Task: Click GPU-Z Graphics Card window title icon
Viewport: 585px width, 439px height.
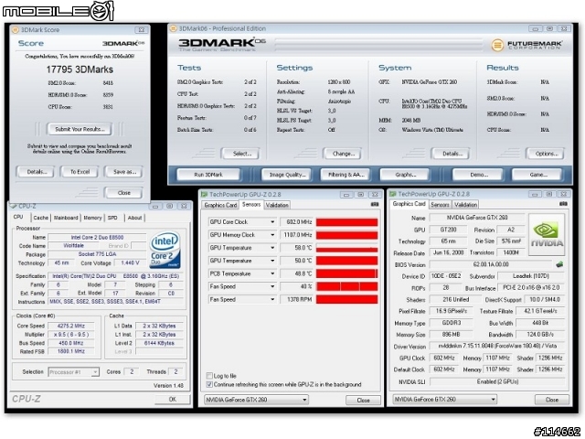Action: click(392, 194)
